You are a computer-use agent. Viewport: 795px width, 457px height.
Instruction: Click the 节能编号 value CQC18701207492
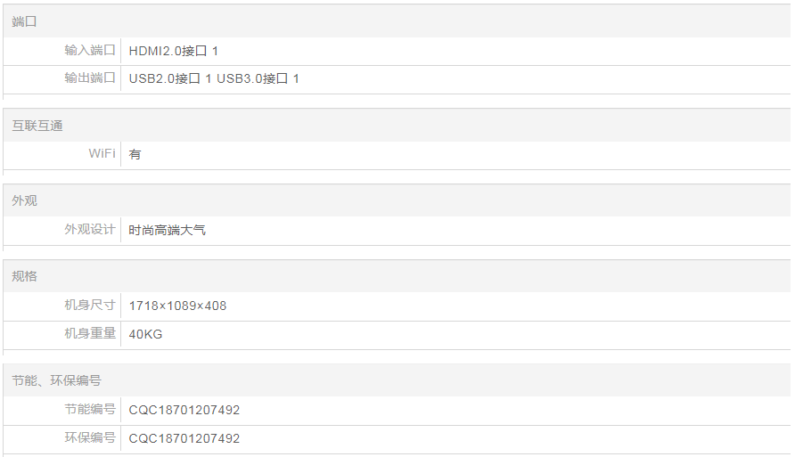184,410
